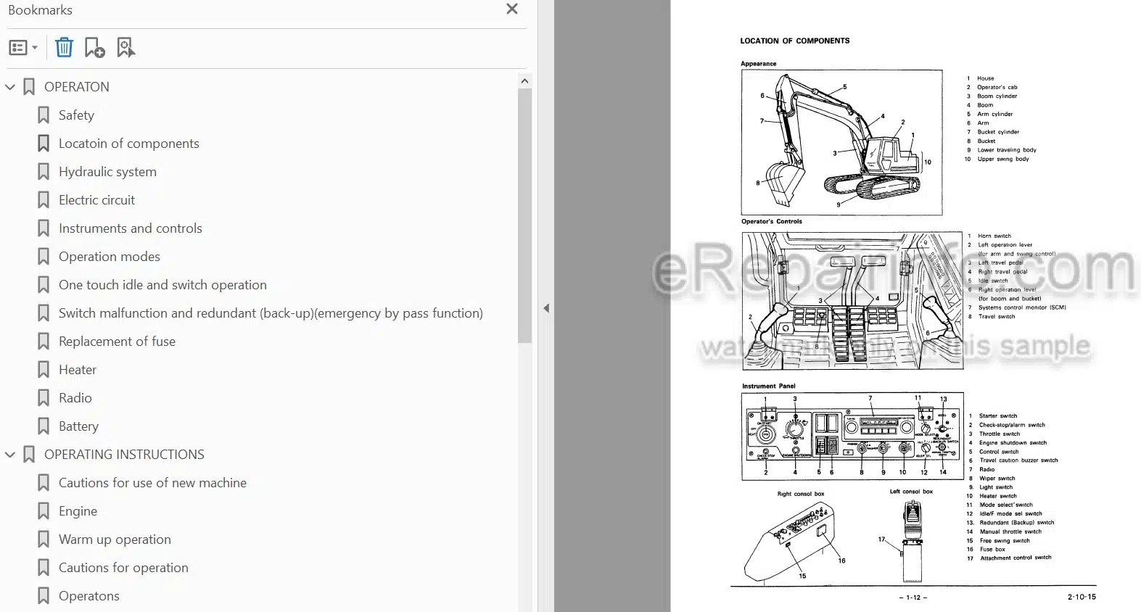Click bookmark icon beside Operation modes
The width and height of the screenshot is (1141, 612).
pyautogui.click(x=44, y=257)
